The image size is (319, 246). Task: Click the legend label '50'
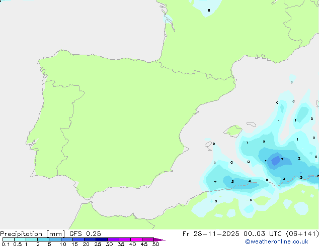(155, 244)
